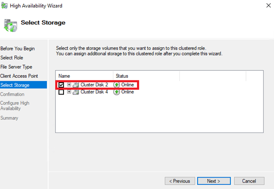274x189 pixels.
Task: Check the Cluster Disk 4 checkbox
Action: [x=61, y=92]
